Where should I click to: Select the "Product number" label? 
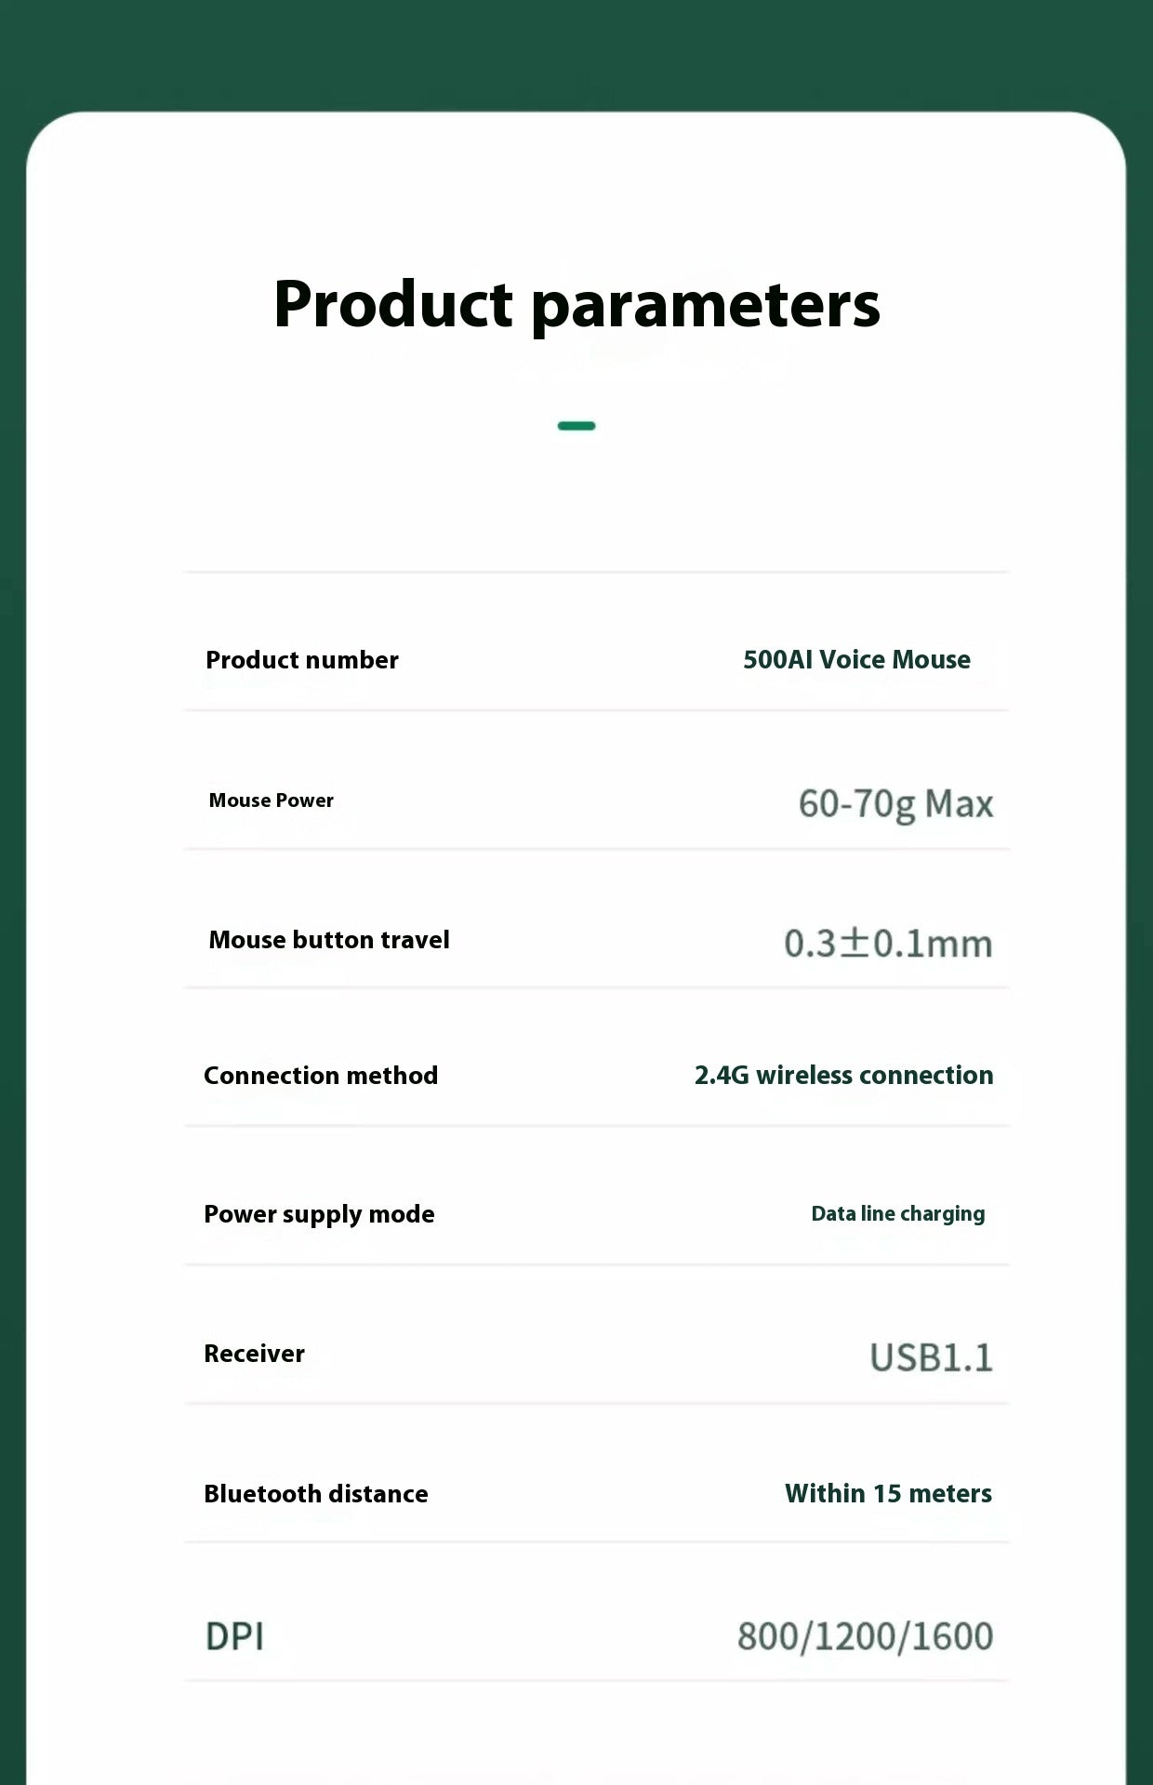[301, 660]
